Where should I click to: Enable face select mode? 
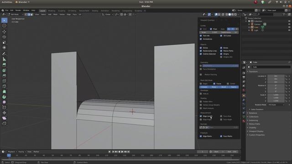point(31,14)
